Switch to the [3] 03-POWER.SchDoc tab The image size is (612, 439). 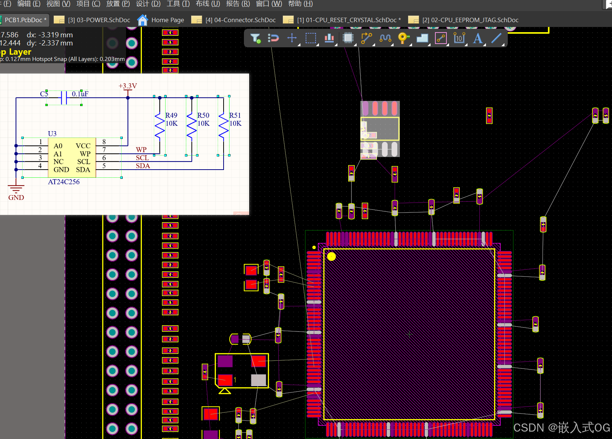[92, 20]
